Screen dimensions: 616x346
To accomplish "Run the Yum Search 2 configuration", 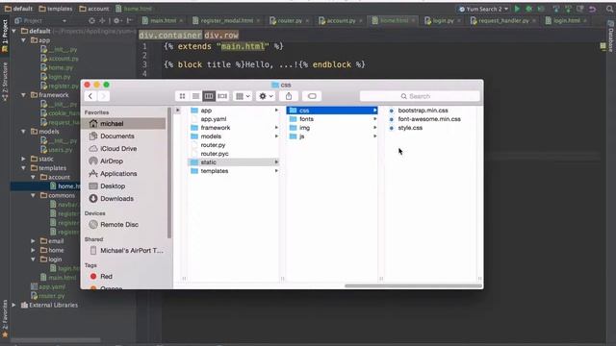I will [518, 9].
